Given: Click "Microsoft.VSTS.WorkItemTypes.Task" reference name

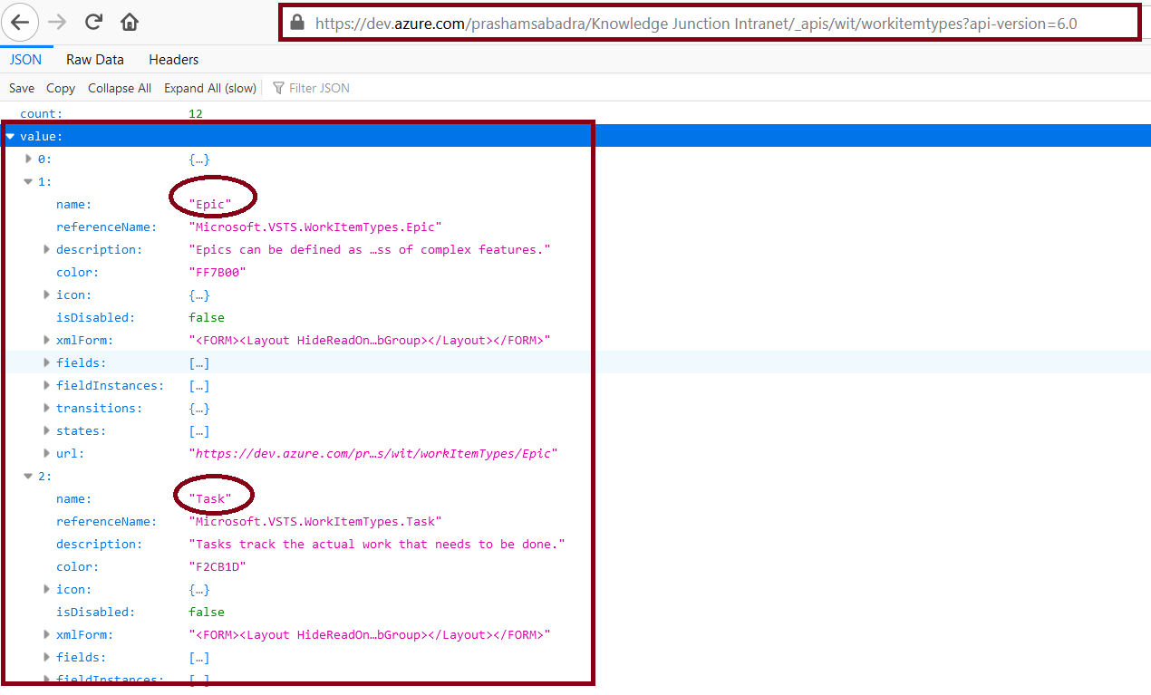Looking at the screenshot, I should click(x=315, y=521).
